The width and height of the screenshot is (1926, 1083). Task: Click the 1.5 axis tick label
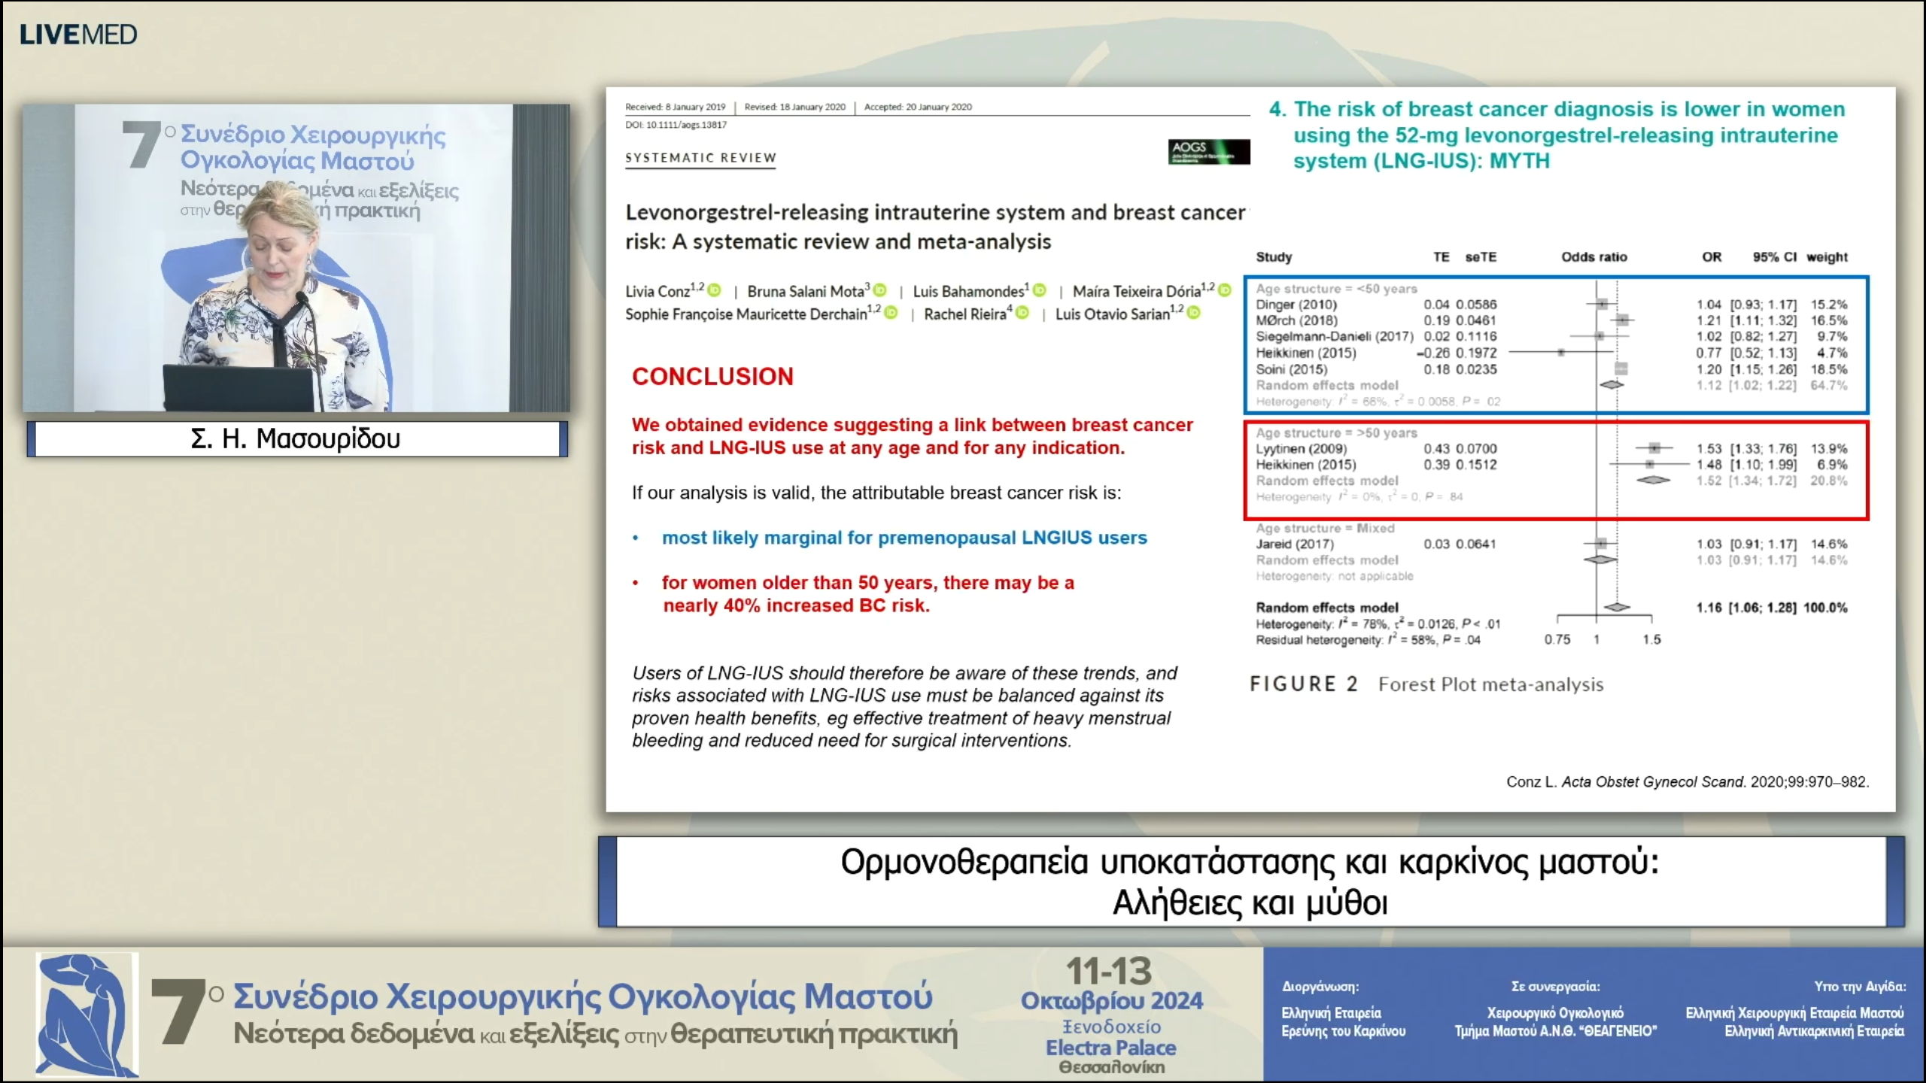[1651, 639]
